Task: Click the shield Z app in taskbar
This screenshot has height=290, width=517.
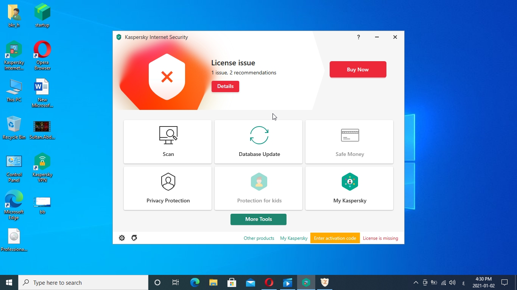Action: 325,282
